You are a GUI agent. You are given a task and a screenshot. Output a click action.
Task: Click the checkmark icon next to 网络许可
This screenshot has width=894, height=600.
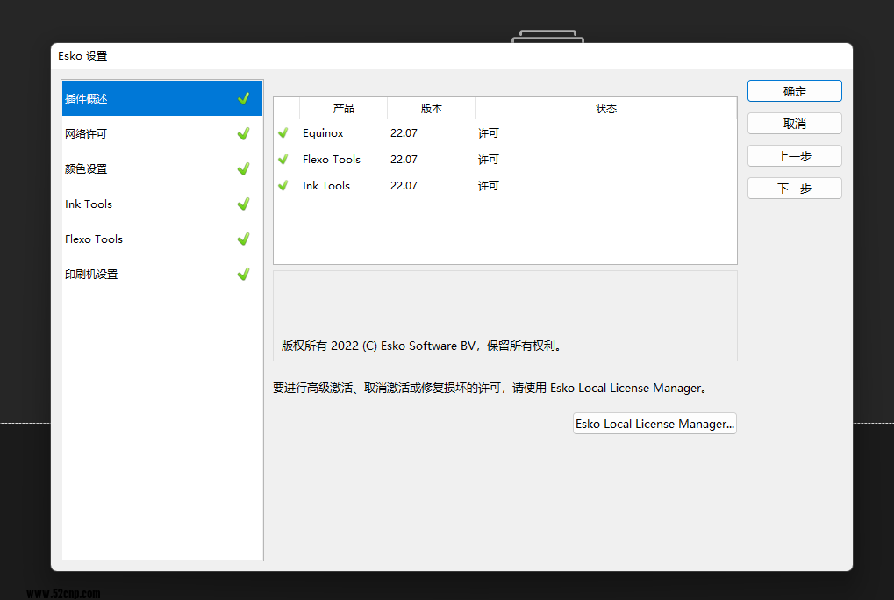click(243, 133)
